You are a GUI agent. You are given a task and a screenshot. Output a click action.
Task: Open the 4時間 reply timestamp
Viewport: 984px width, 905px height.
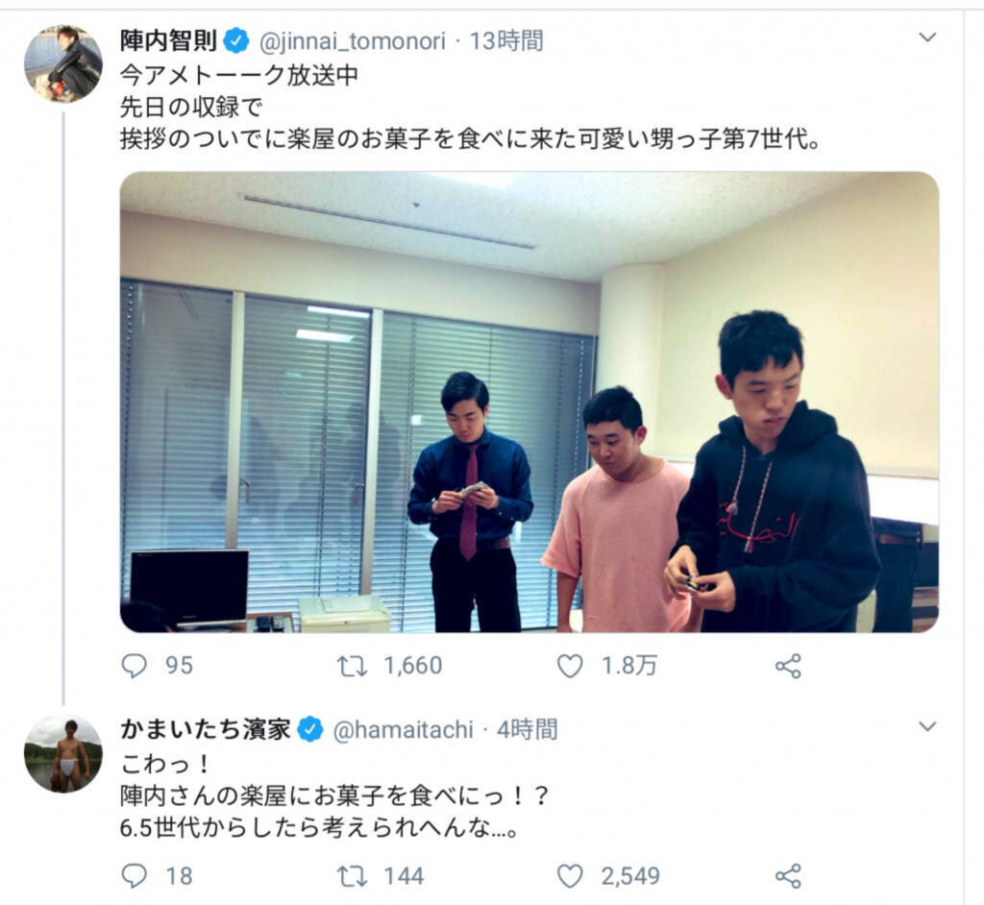[528, 730]
